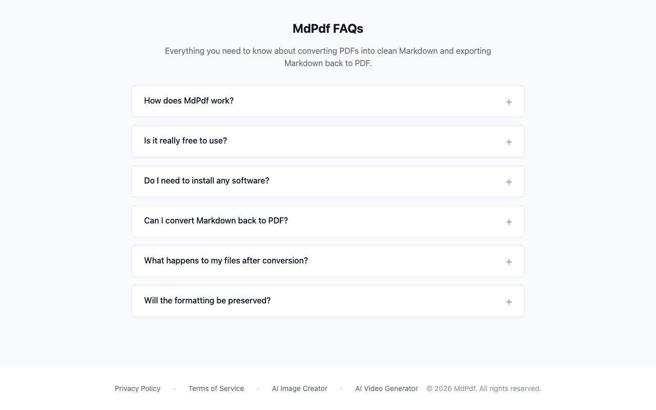Click plus icon beside How does MdPdf work
Viewport: 656px width, 410px height.
pos(509,102)
